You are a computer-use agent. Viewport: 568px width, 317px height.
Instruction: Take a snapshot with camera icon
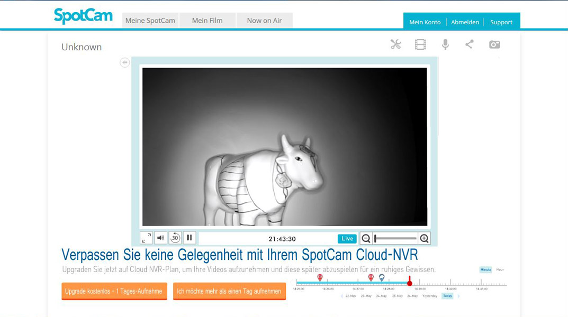[x=494, y=44]
